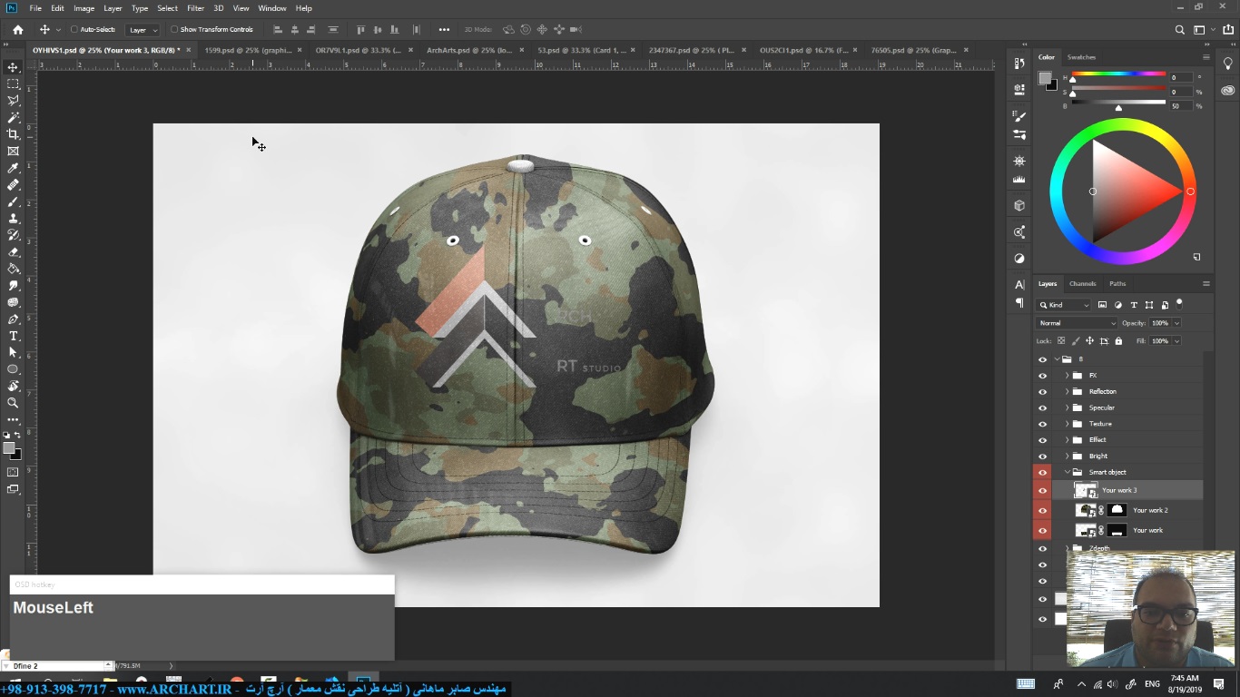Select the Horizontal Type tool
The width and height of the screenshot is (1240, 697).
pyautogui.click(x=13, y=336)
